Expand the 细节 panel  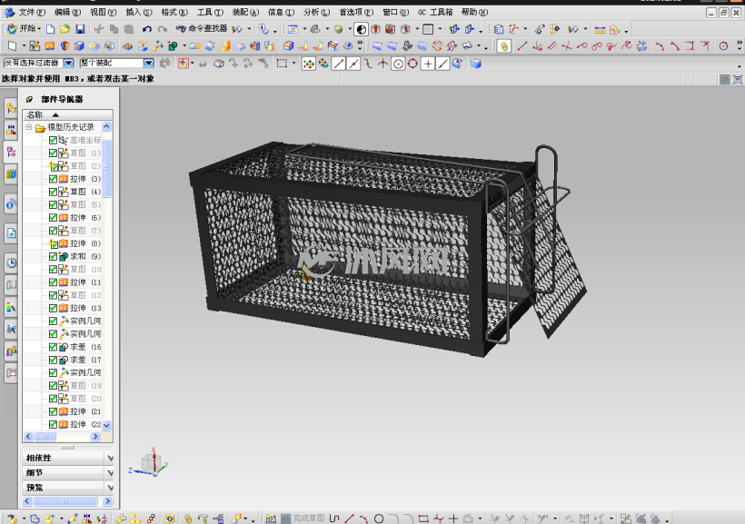click(x=68, y=473)
